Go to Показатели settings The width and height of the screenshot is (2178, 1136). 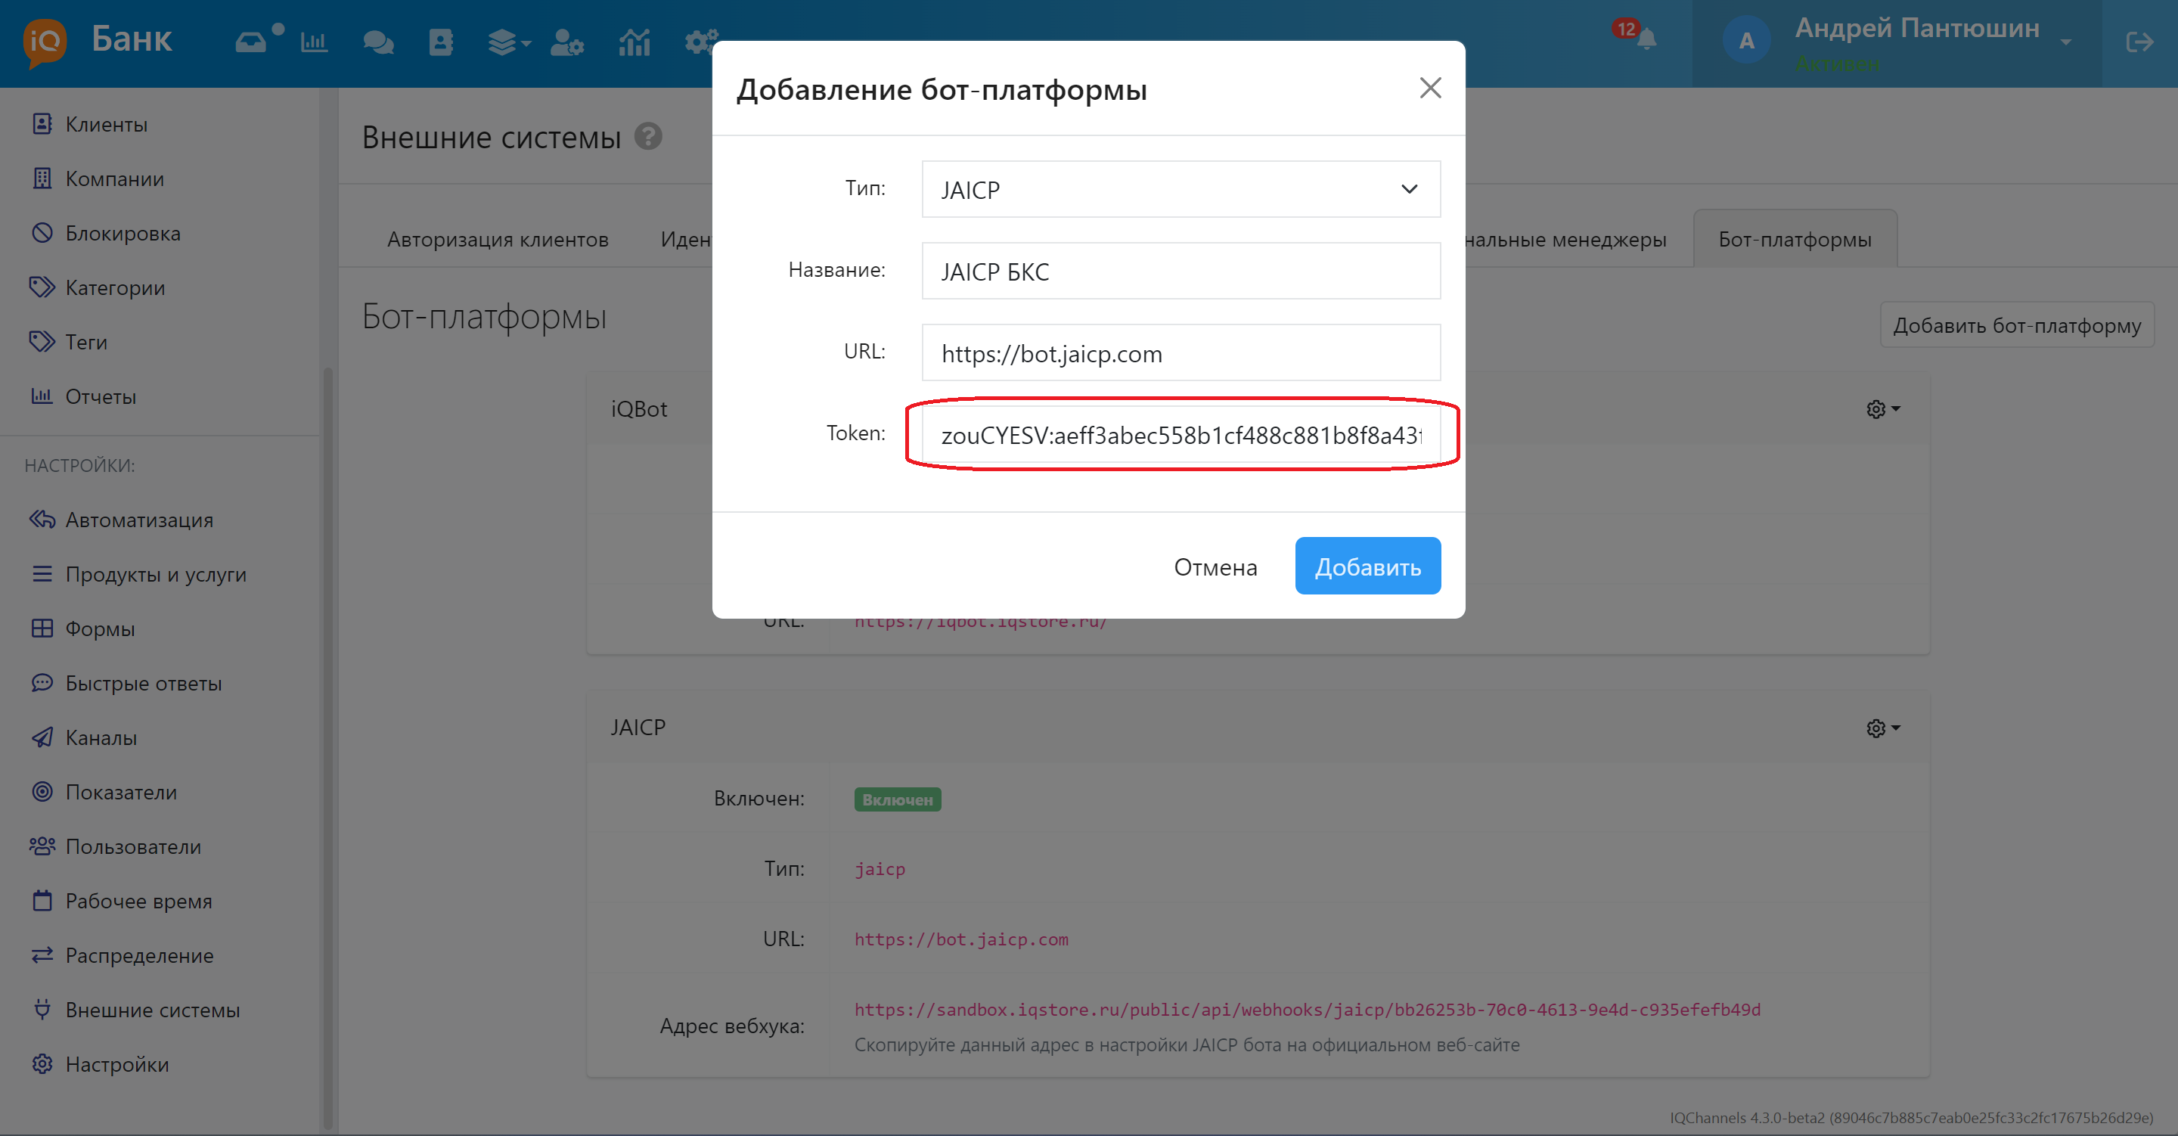[121, 793]
